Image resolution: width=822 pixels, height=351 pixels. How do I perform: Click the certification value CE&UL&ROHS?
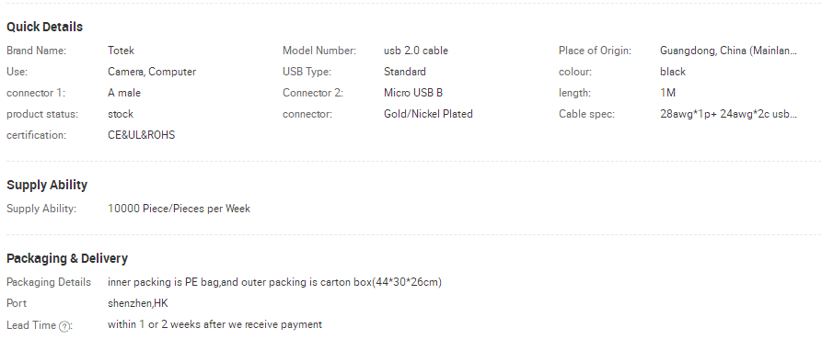coord(142,135)
